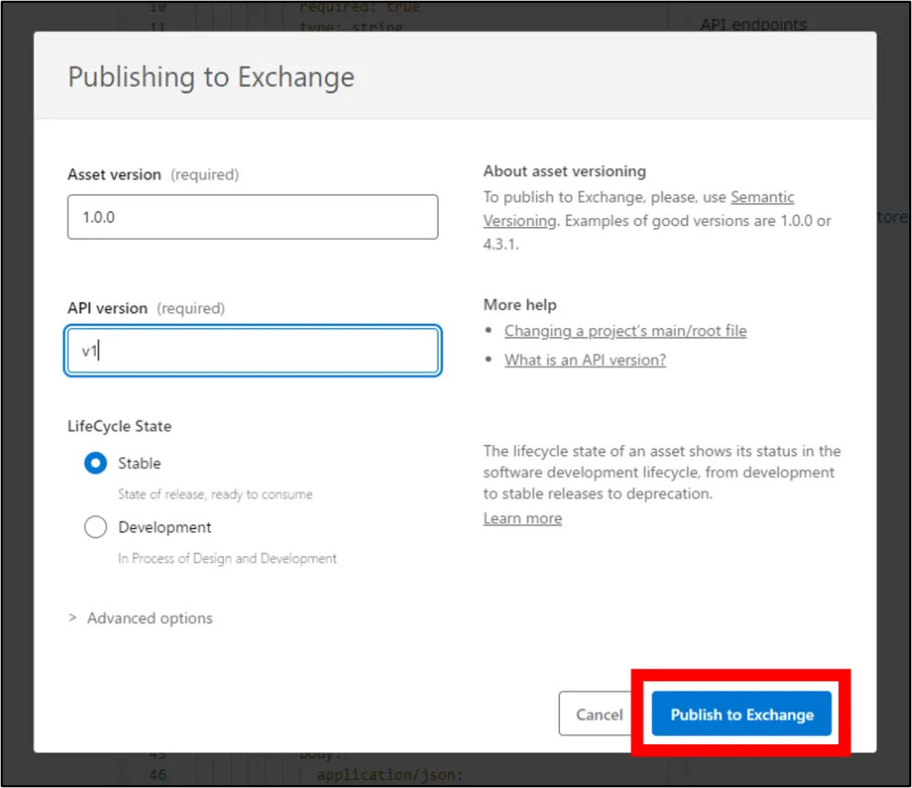Click 'application/json:' code line in background editor
The image size is (912, 788).
(x=389, y=774)
